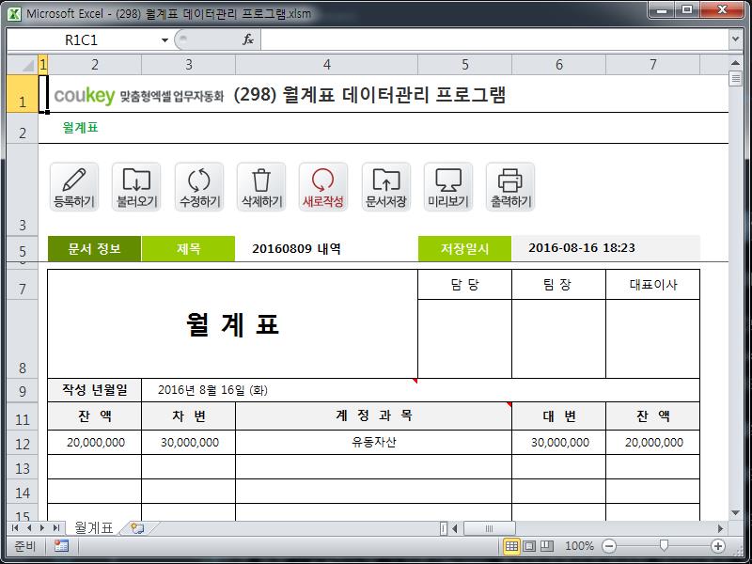Switch to Normal view icon
Viewport: 752px width, 564px height.
[x=511, y=546]
